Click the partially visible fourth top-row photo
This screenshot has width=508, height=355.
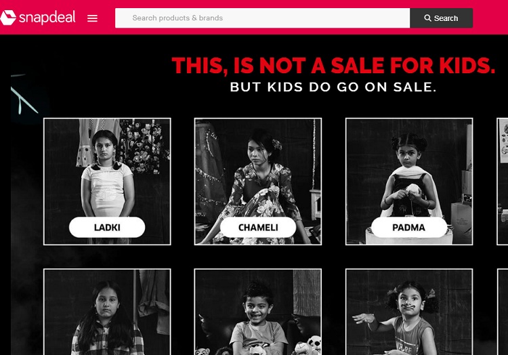tap(503, 182)
